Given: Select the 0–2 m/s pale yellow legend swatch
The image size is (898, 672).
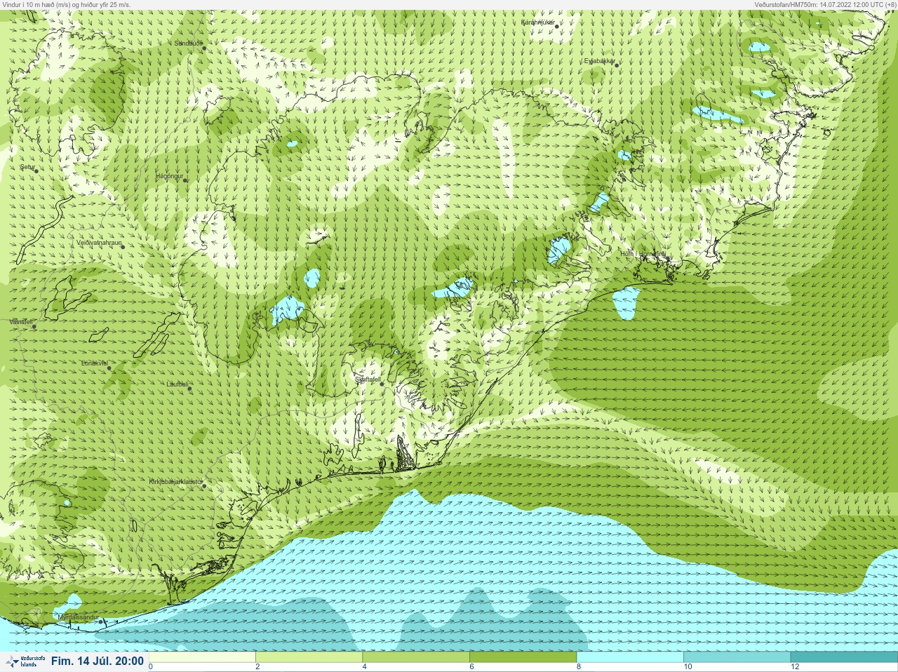Looking at the screenshot, I should pos(202,657).
